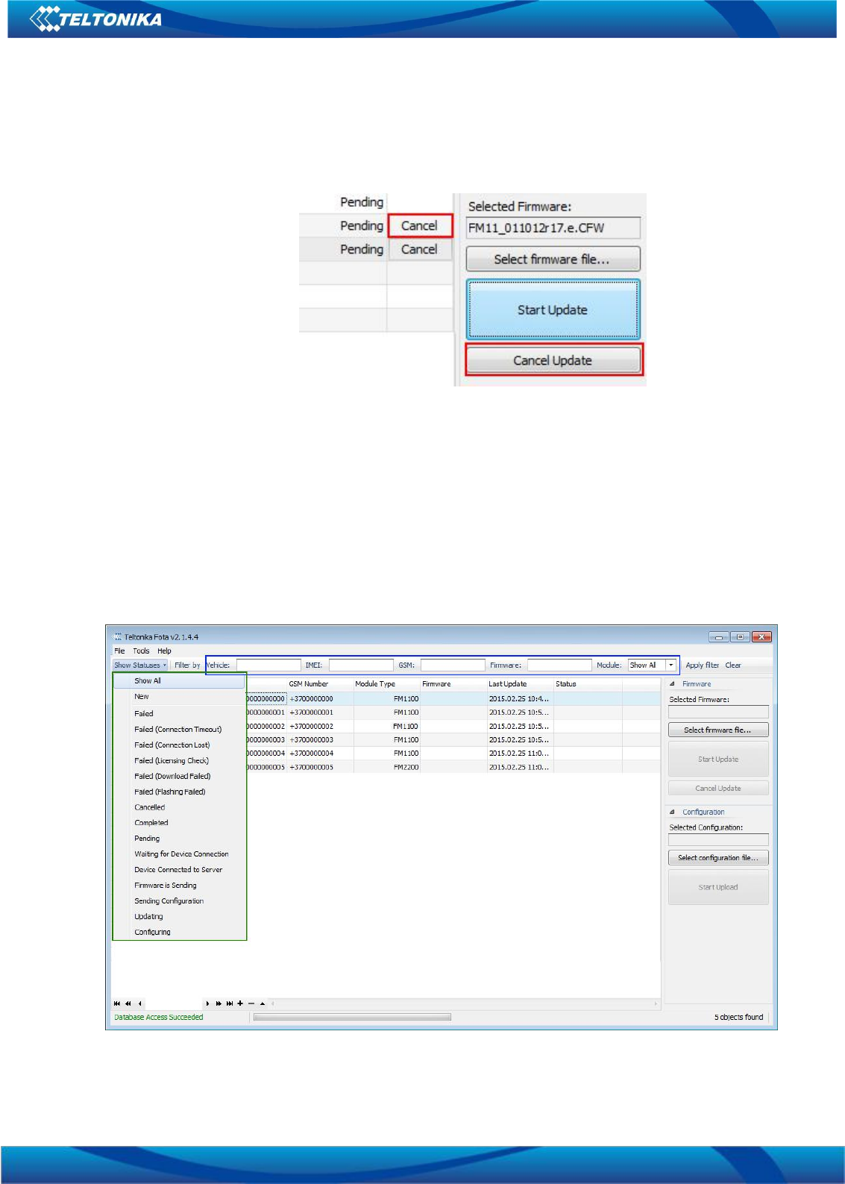
Task: Click 5 objects found status text
Action: coord(738,1017)
